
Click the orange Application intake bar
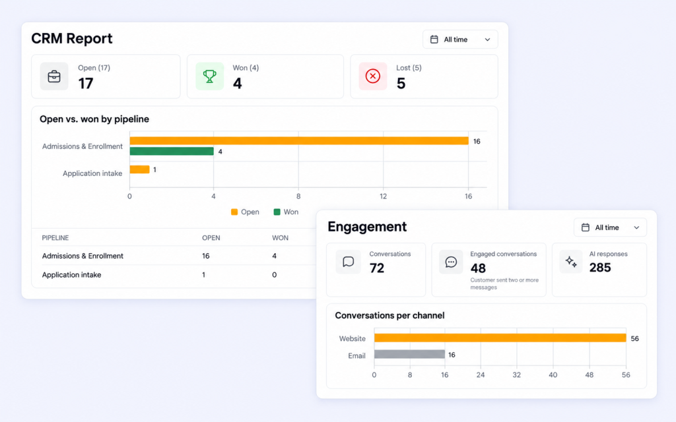140,169
